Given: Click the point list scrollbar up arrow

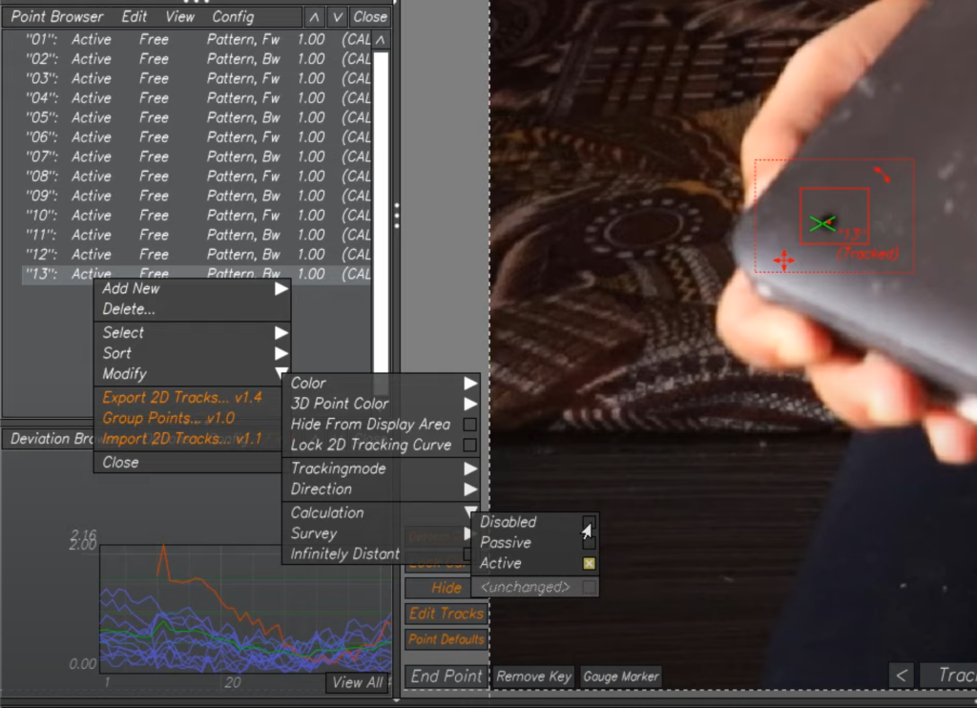Looking at the screenshot, I should click(x=380, y=40).
